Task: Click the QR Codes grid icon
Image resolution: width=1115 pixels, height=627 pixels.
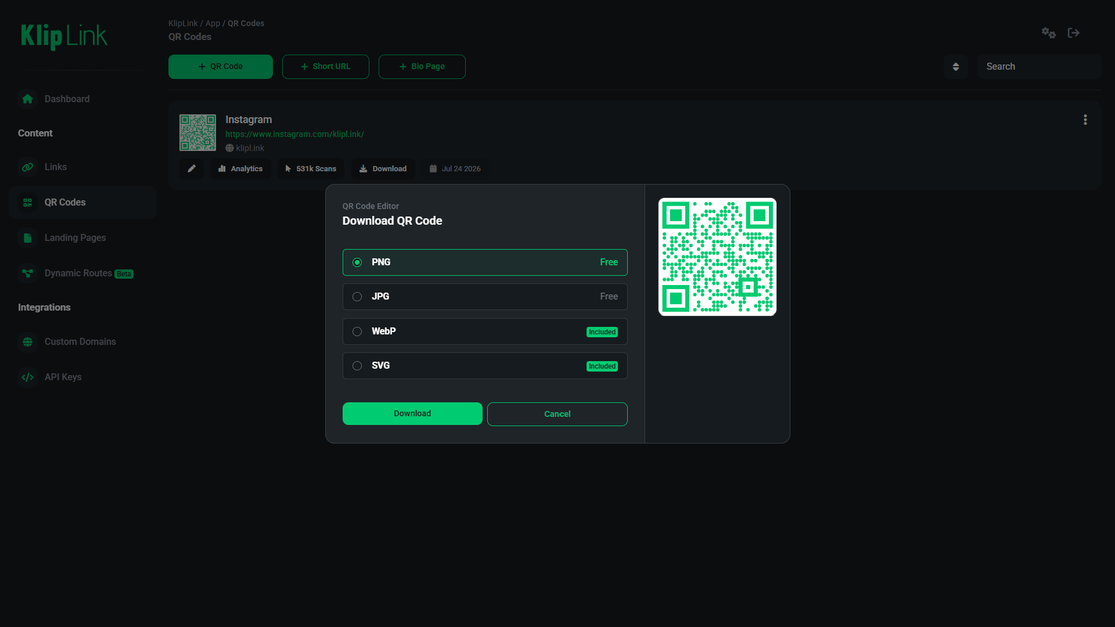Action: click(x=27, y=203)
